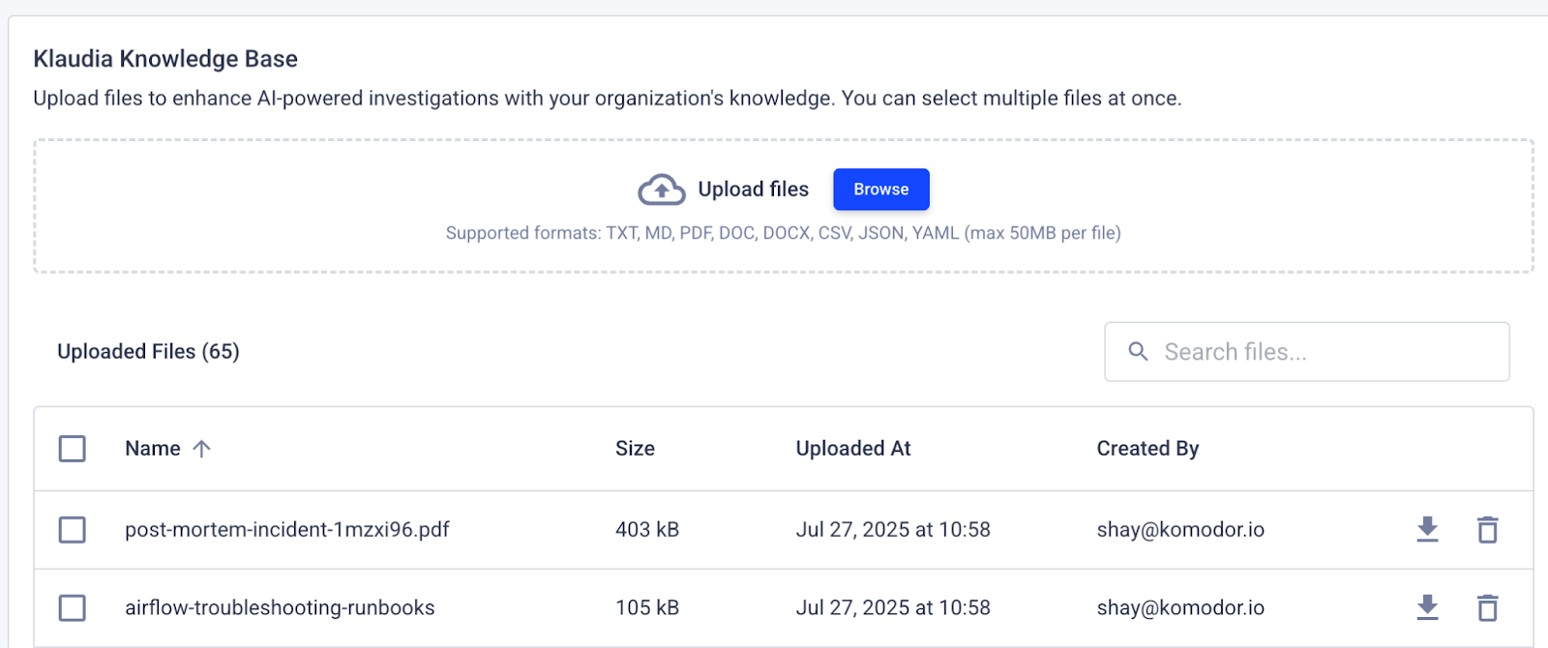Click the Created By column header
Image resolution: width=1548 pixels, height=648 pixels.
pyautogui.click(x=1146, y=449)
